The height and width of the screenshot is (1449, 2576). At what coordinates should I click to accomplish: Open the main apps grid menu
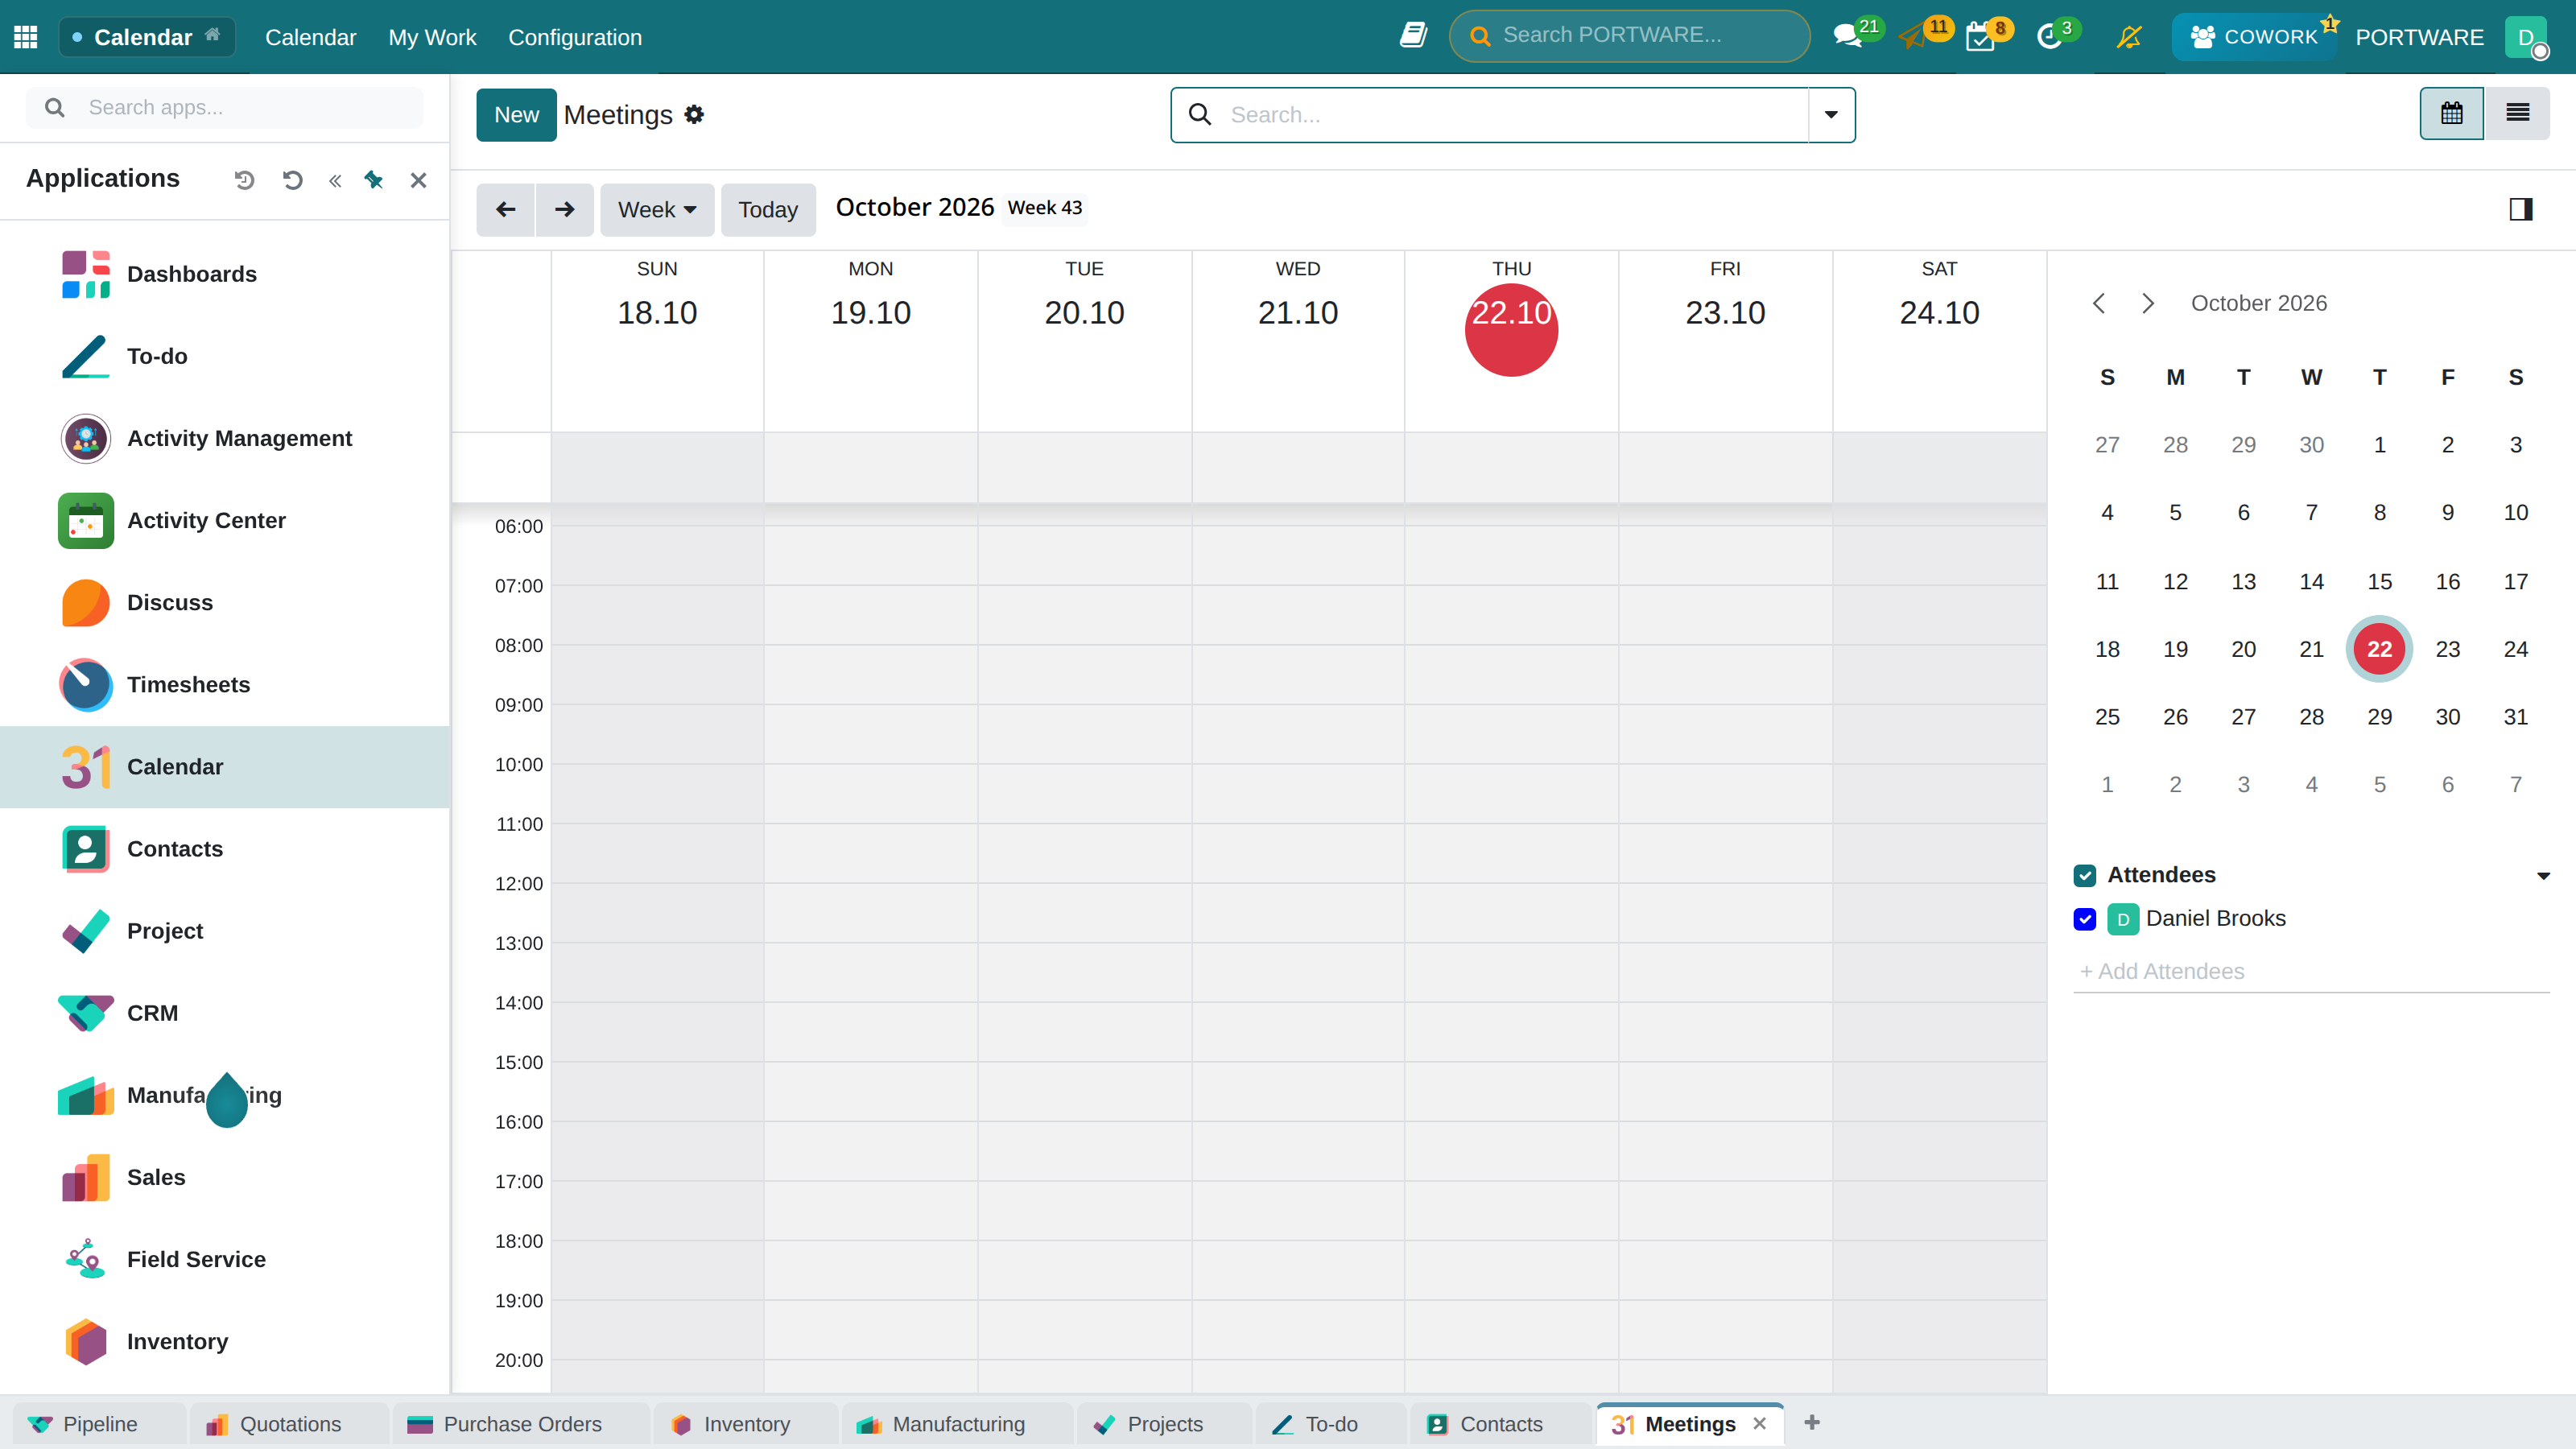(x=26, y=37)
